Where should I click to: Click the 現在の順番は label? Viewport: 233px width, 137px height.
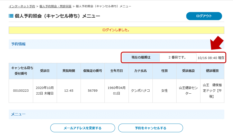[141, 57]
